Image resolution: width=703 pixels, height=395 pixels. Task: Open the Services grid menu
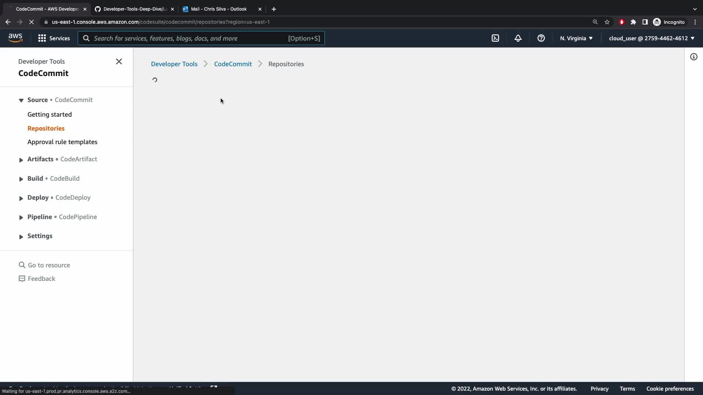54,38
